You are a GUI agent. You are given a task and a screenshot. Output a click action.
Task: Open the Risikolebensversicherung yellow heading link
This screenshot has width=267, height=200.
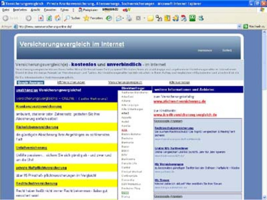(37, 127)
